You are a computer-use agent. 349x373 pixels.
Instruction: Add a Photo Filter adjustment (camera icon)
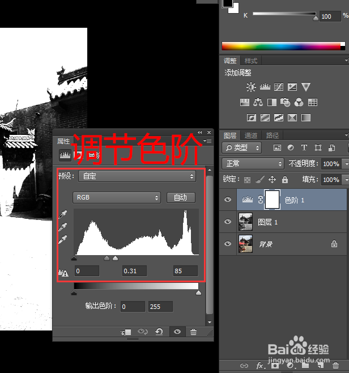click(x=286, y=103)
